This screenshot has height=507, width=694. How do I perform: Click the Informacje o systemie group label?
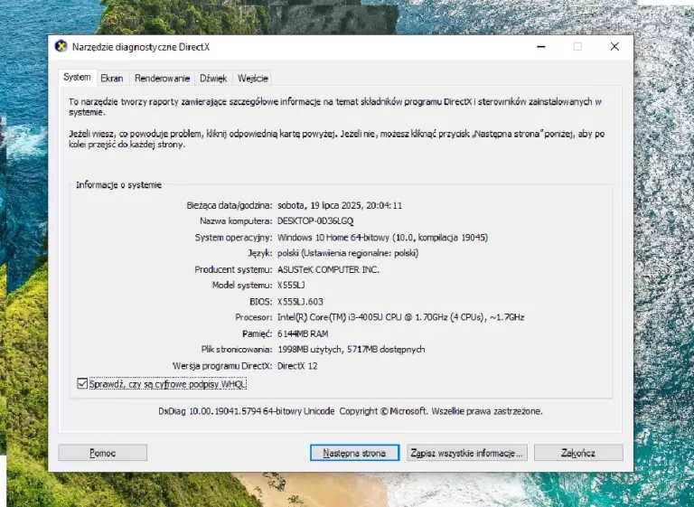click(x=118, y=184)
